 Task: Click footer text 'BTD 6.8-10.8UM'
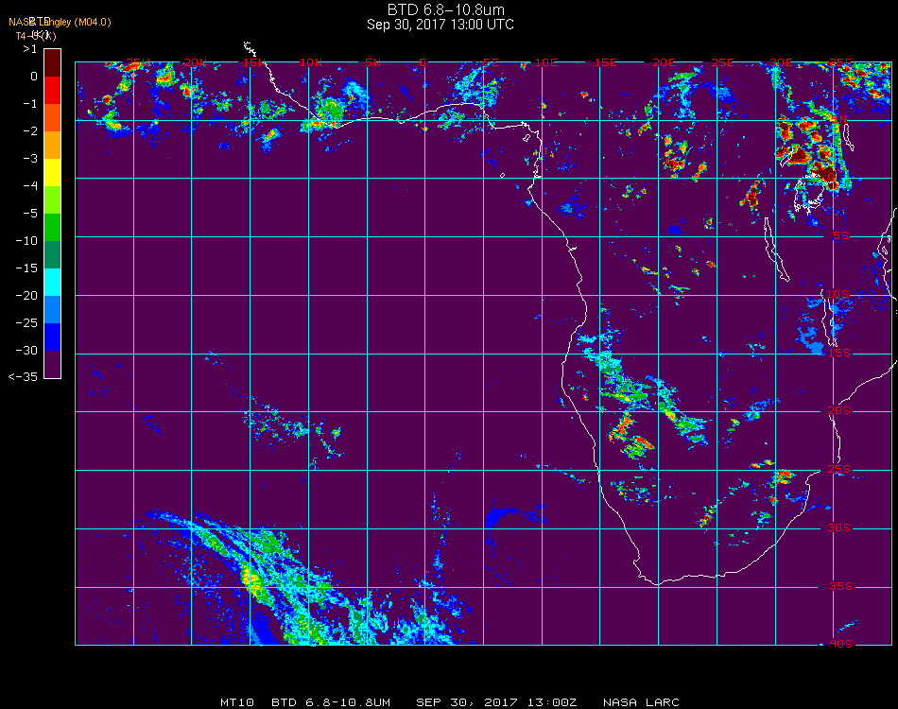point(331,702)
